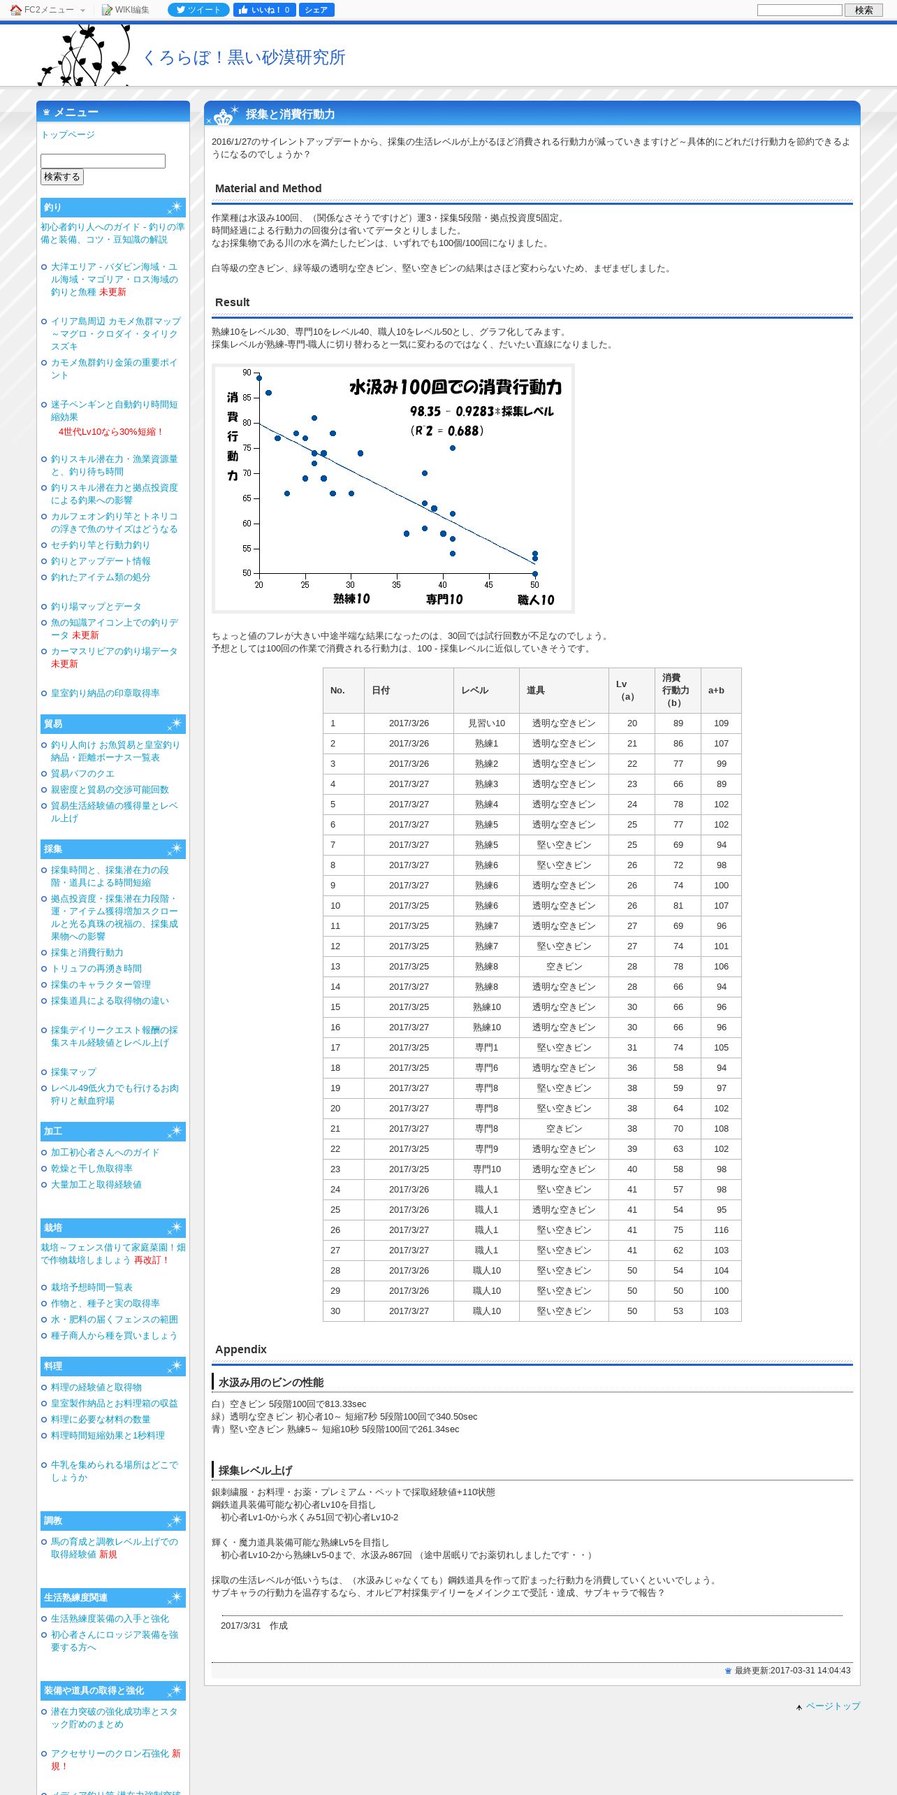The height and width of the screenshot is (1795, 897).
Task: Click the シェア share button
Action: 316,10
